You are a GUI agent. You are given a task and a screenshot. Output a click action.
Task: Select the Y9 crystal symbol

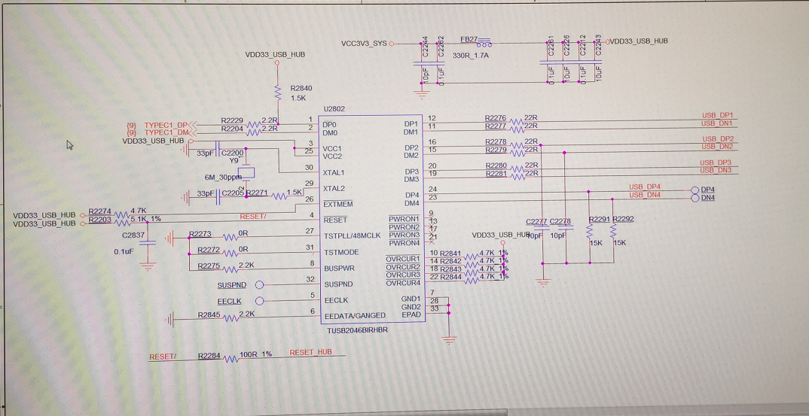[246, 173]
